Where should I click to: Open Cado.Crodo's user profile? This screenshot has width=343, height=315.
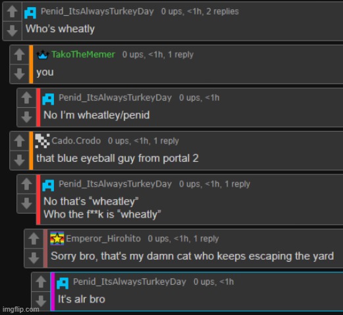pyautogui.click(x=76, y=141)
